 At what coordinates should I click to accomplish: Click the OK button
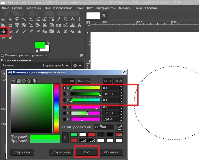87,152
